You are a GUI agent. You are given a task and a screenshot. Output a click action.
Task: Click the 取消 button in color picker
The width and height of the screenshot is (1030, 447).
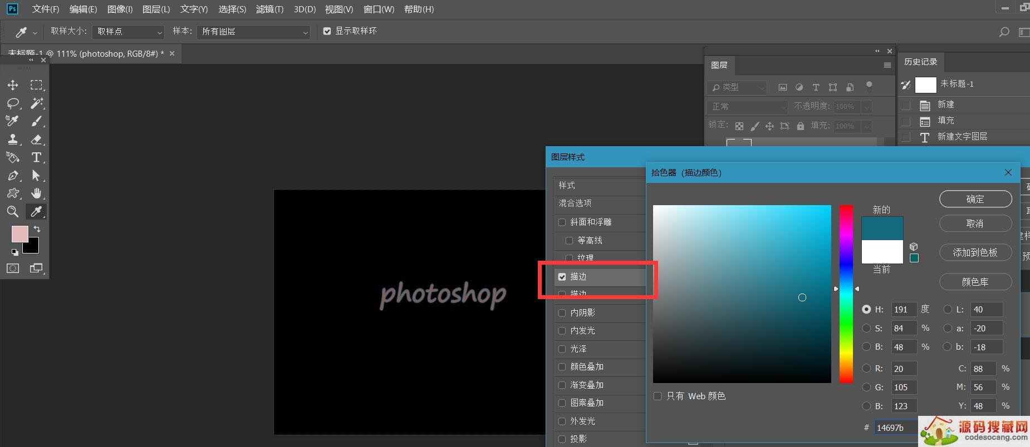click(x=975, y=223)
